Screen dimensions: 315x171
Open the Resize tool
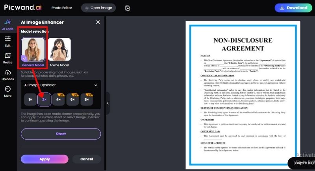(x=8, y=58)
